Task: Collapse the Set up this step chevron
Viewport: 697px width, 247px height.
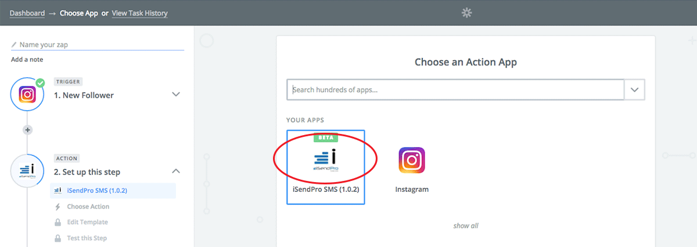Action: click(176, 171)
